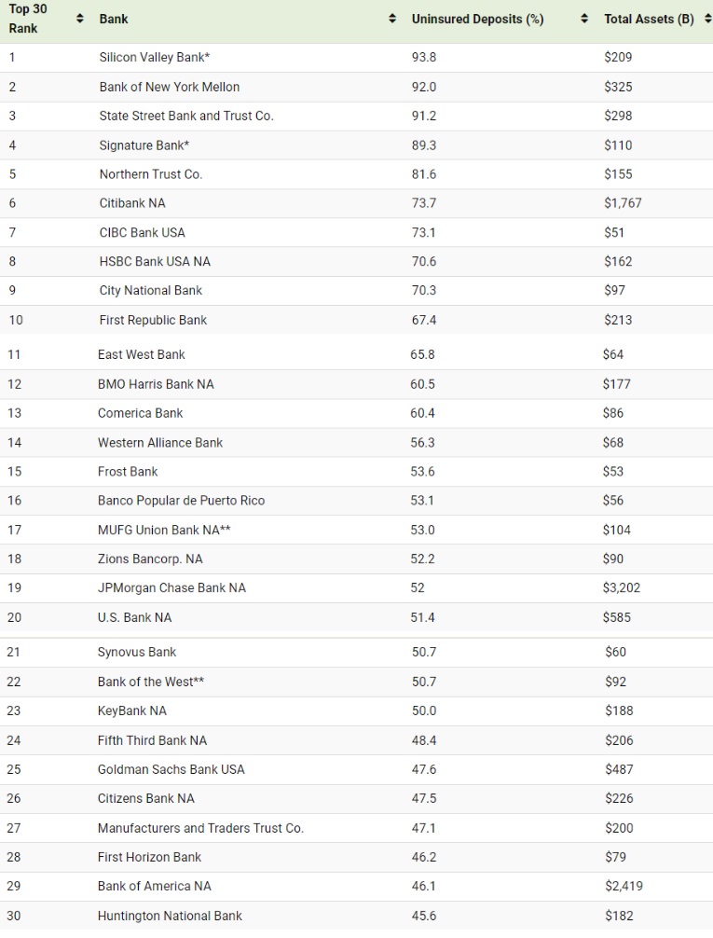Select the First Republic Bank row

153,320
